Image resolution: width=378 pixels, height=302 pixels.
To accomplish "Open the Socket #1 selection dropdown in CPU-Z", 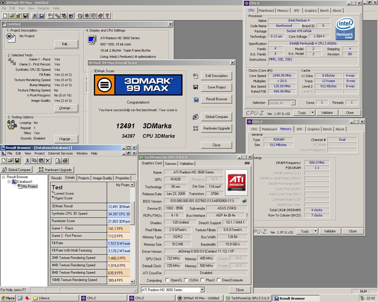I will (293, 103).
